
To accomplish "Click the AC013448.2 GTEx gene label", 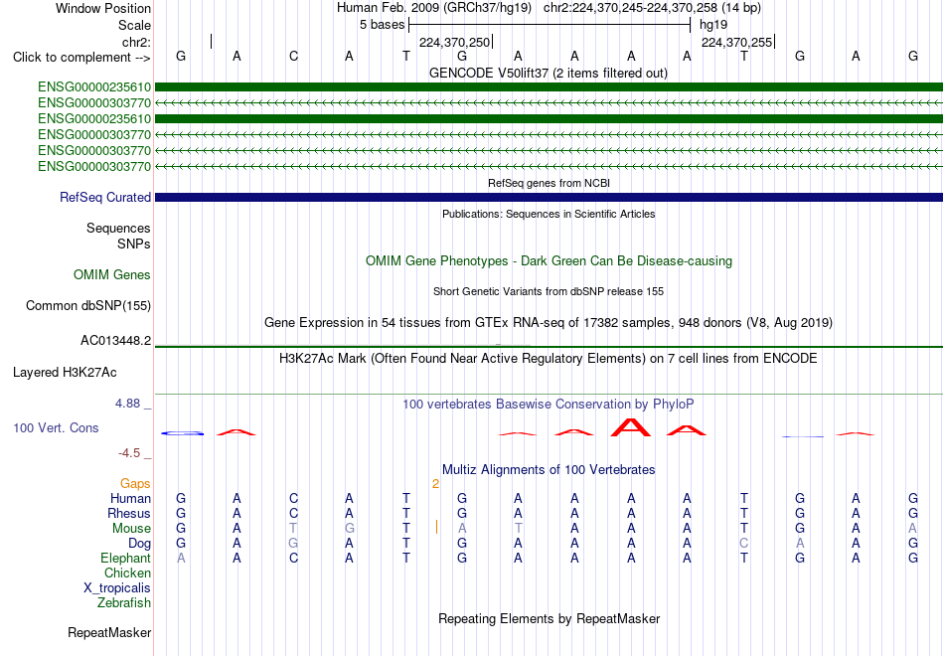I will tap(115, 341).
